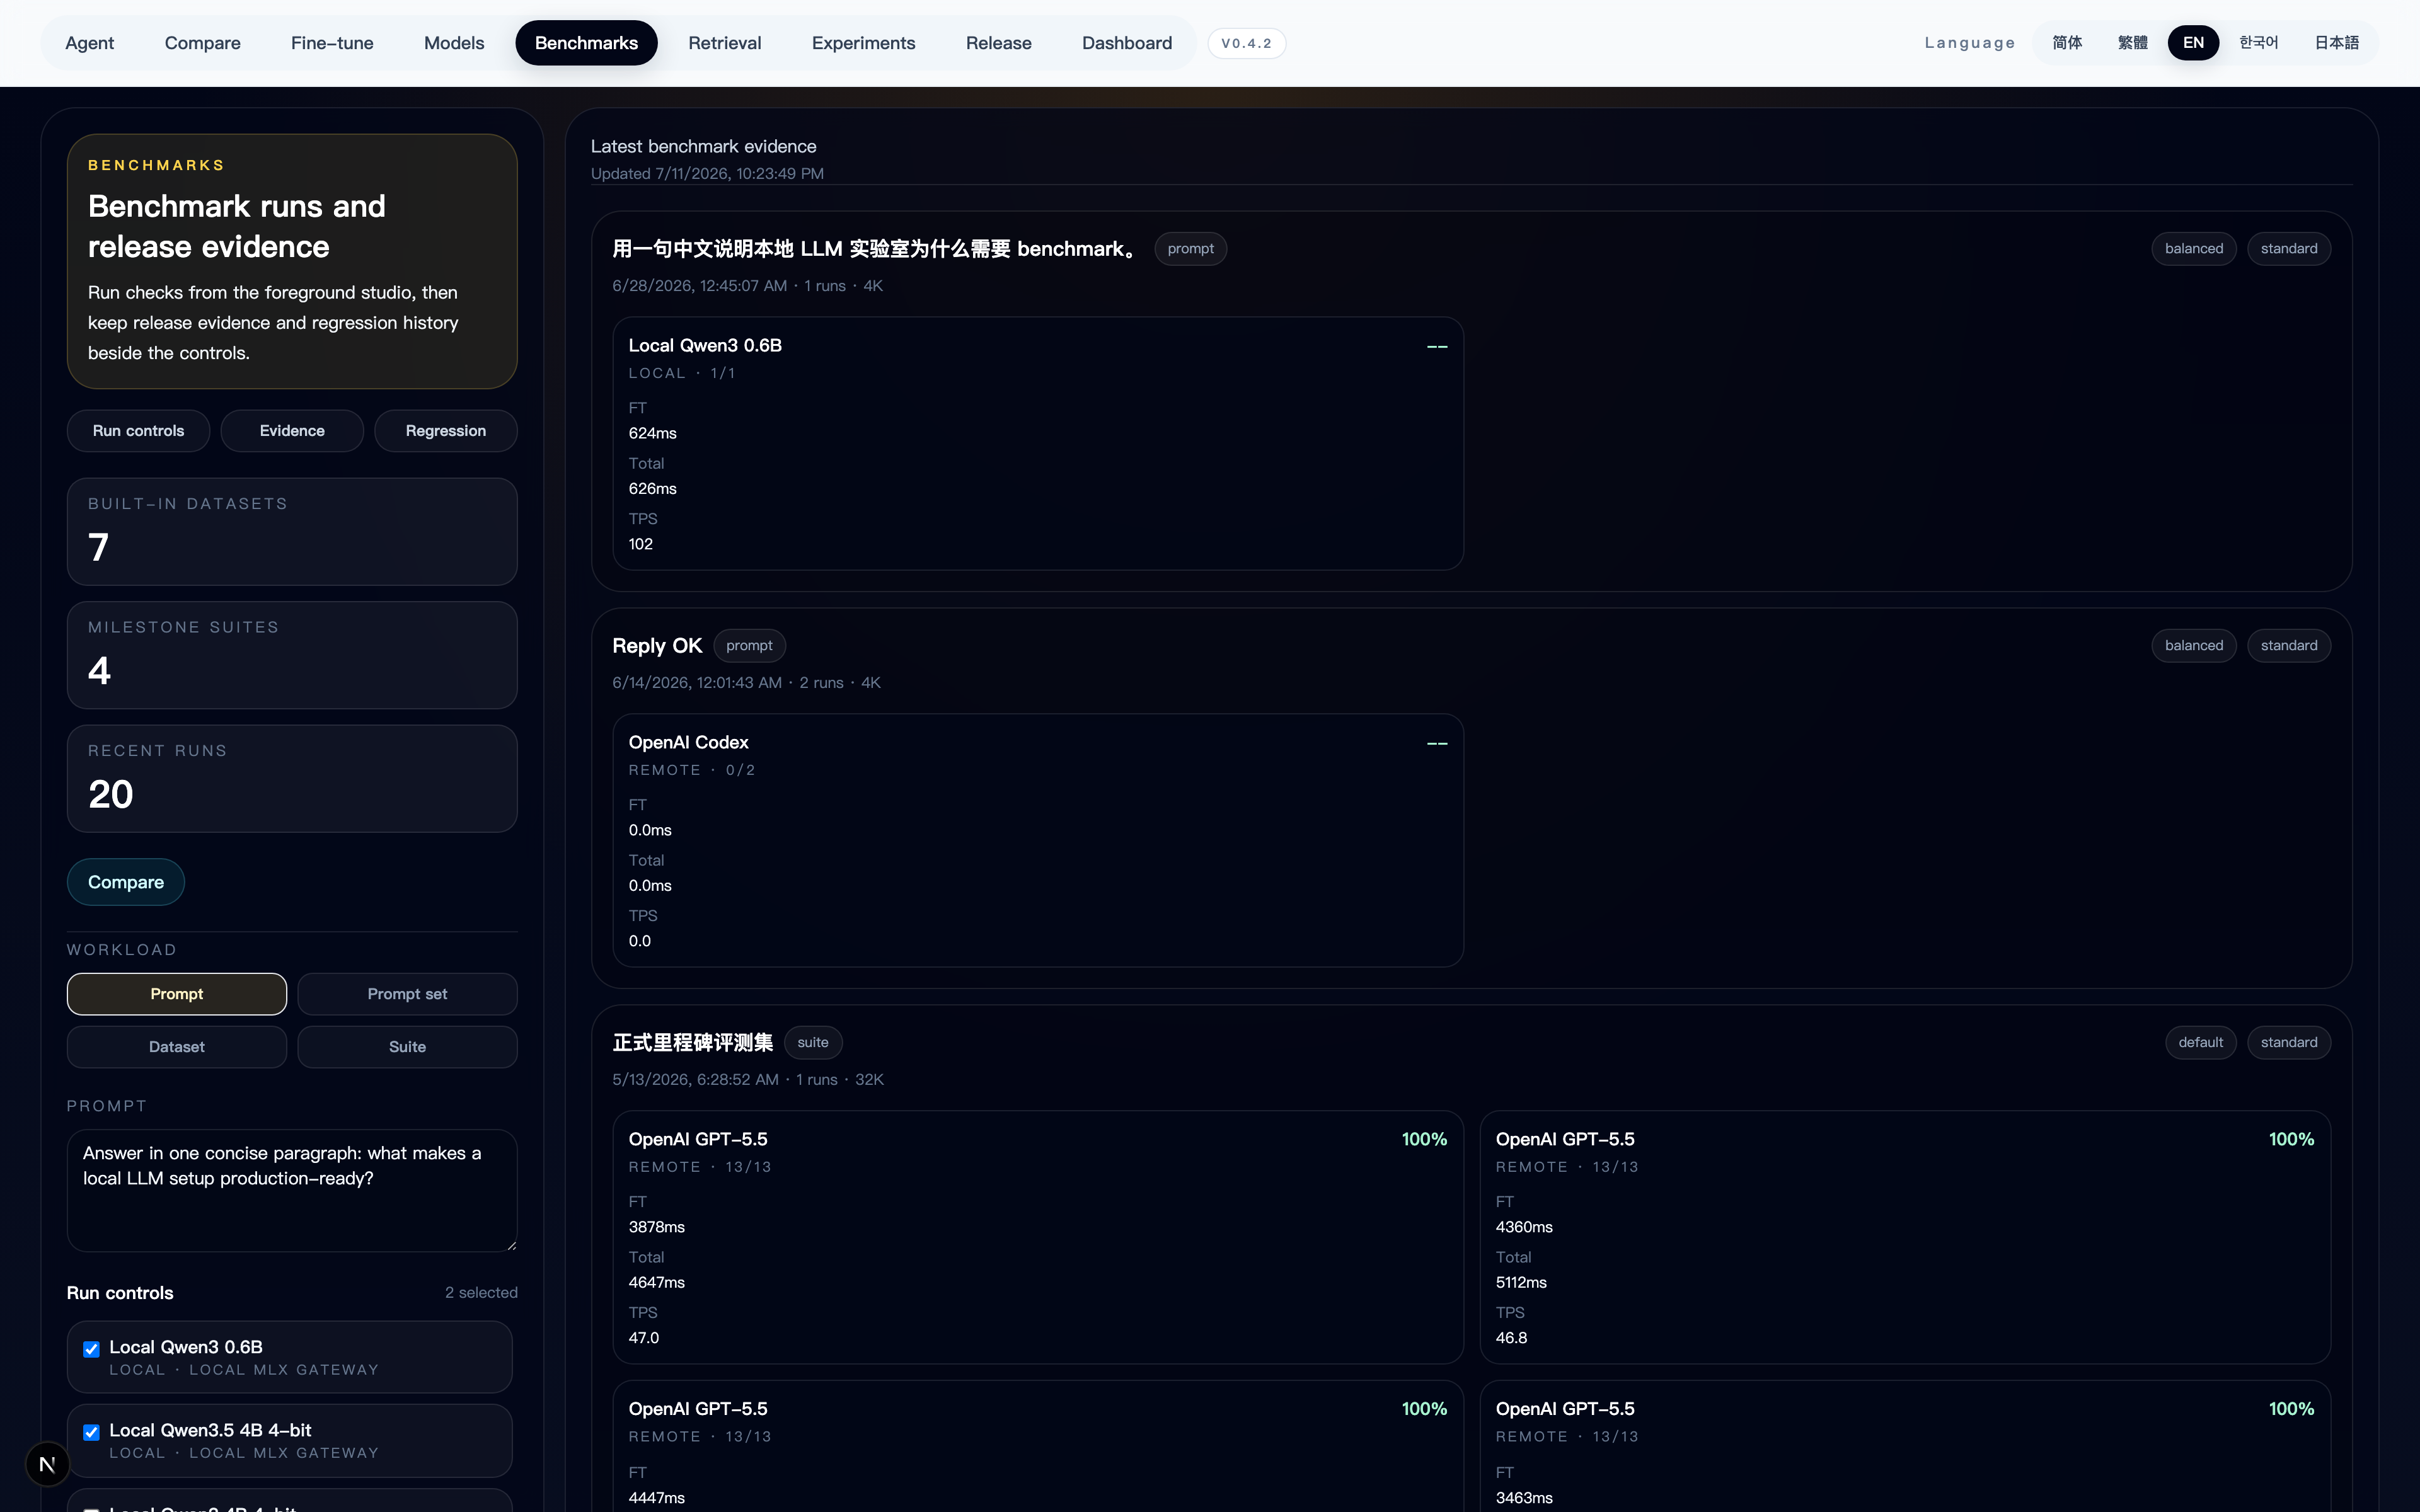Viewport: 2420px width, 1512px height.
Task: Open the Regression section button
Action: [x=446, y=431]
